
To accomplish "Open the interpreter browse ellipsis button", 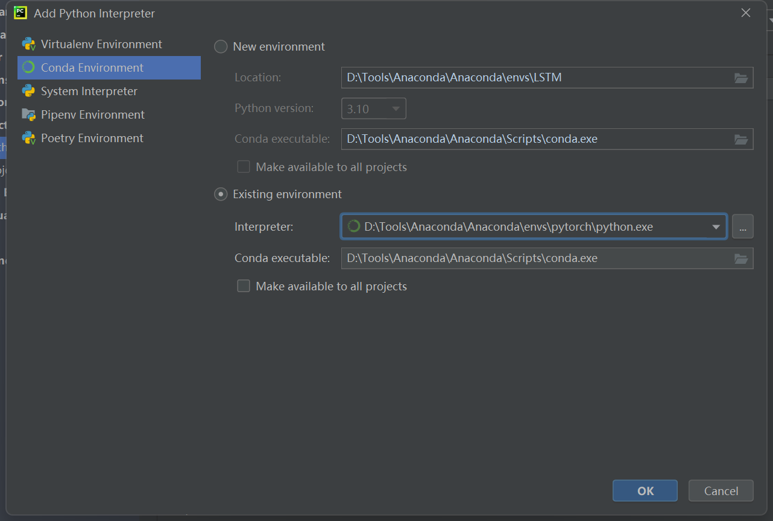I will 743,227.
